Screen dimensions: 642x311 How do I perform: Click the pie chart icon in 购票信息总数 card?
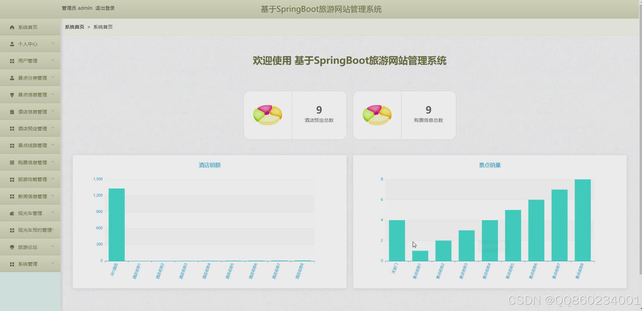[377, 115]
